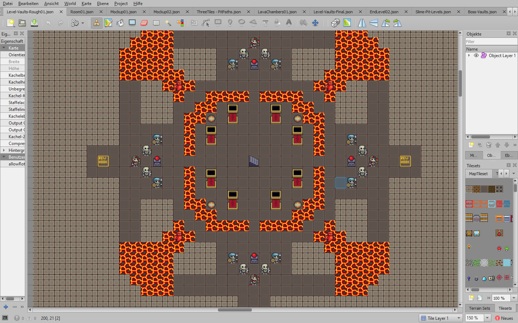Open the gear icon dropdown arrow
The image size is (518, 323).
pos(83,23)
